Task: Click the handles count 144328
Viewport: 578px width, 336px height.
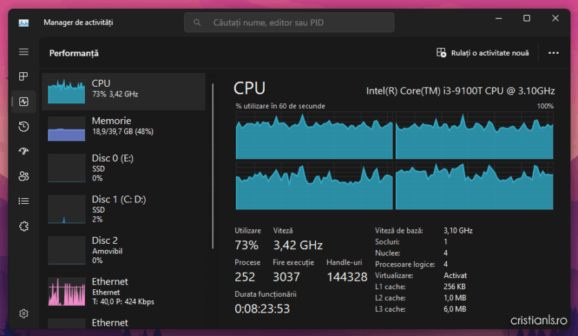Action: [x=347, y=277]
